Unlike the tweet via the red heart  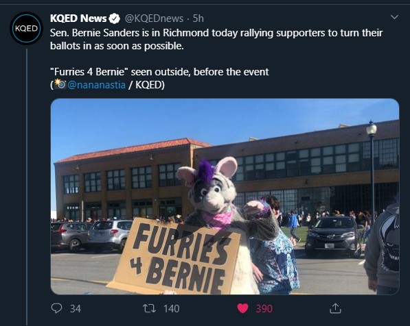242,308
